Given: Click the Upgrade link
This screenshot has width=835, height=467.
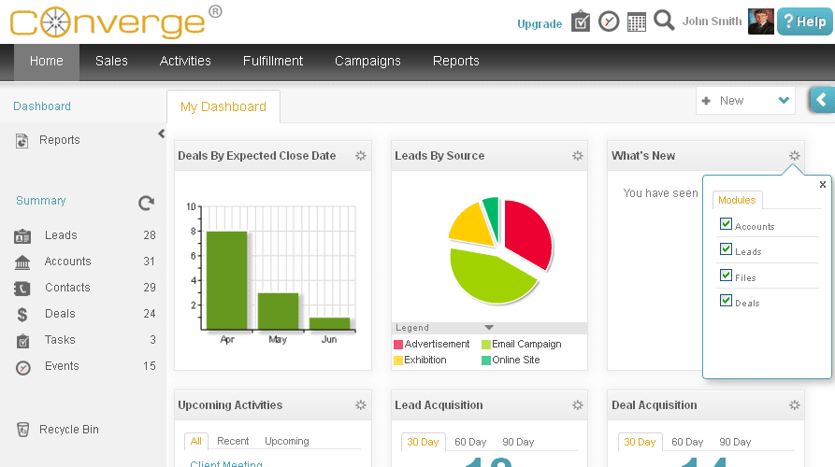Looking at the screenshot, I should click(x=540, y=24).
